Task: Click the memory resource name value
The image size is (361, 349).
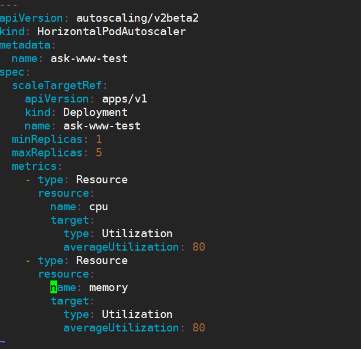Action: (108, 288)
